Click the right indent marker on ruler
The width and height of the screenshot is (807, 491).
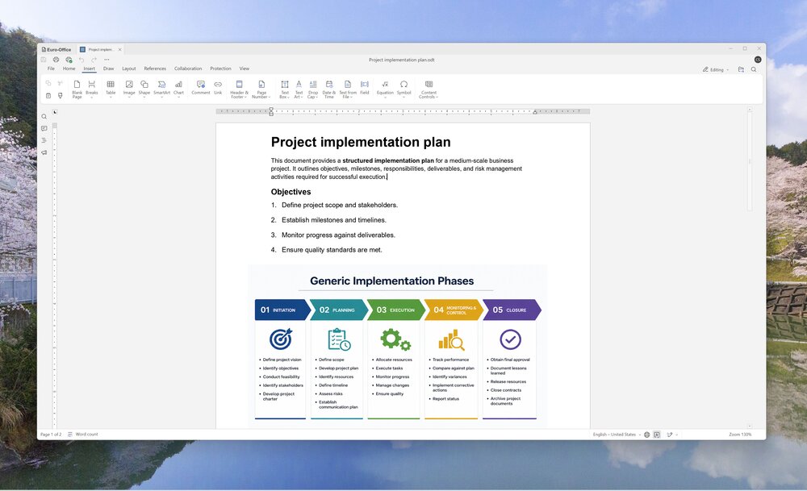click(535, 112)
